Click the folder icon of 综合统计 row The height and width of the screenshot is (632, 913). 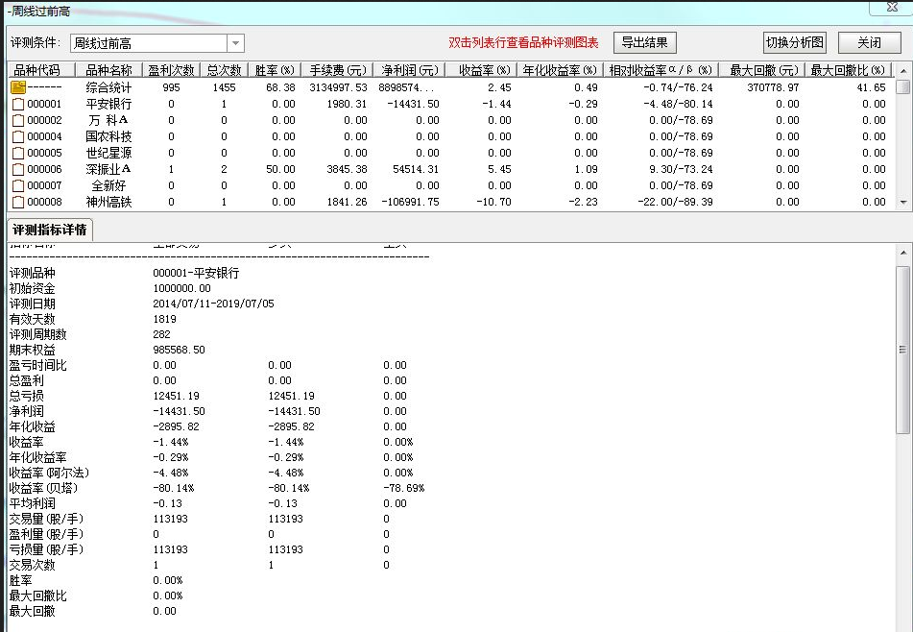coord(18,87)
